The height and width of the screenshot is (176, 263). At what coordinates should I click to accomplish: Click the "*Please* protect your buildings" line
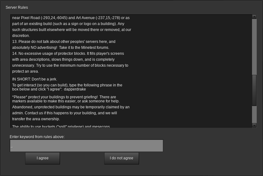(x=64, y=97)
